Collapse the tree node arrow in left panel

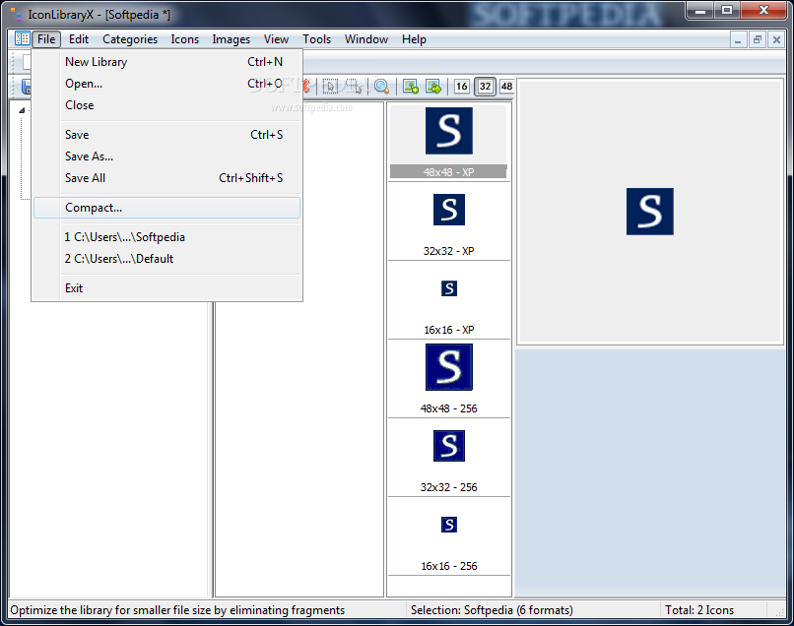click(22, 110)
